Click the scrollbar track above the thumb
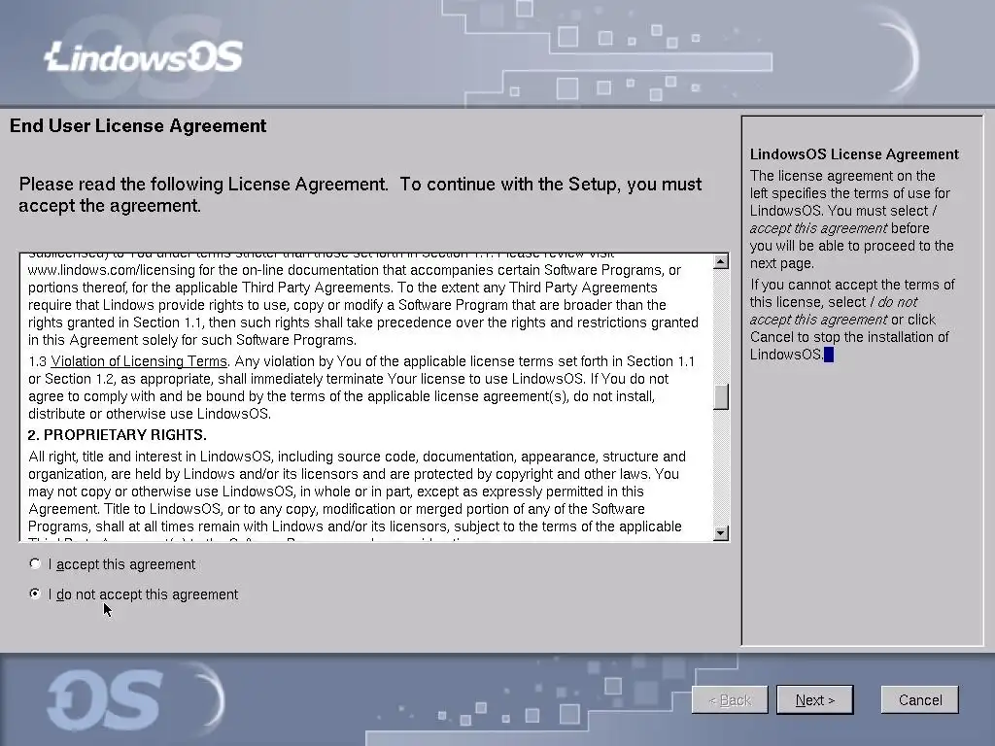The image size is (995, 746). coord(721,326)
